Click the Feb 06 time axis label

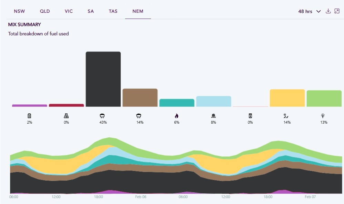(x=141, y=197)
